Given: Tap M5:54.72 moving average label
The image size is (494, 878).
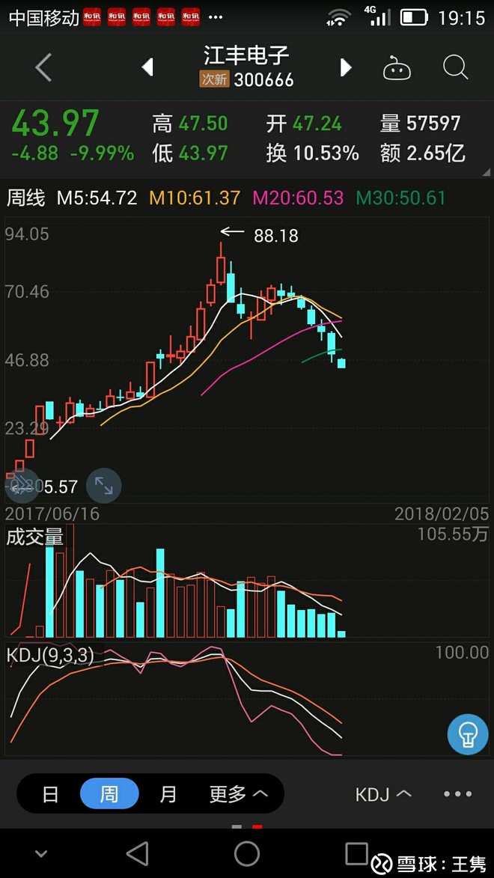Looking at the screenshot, I should tap(97, 198).
